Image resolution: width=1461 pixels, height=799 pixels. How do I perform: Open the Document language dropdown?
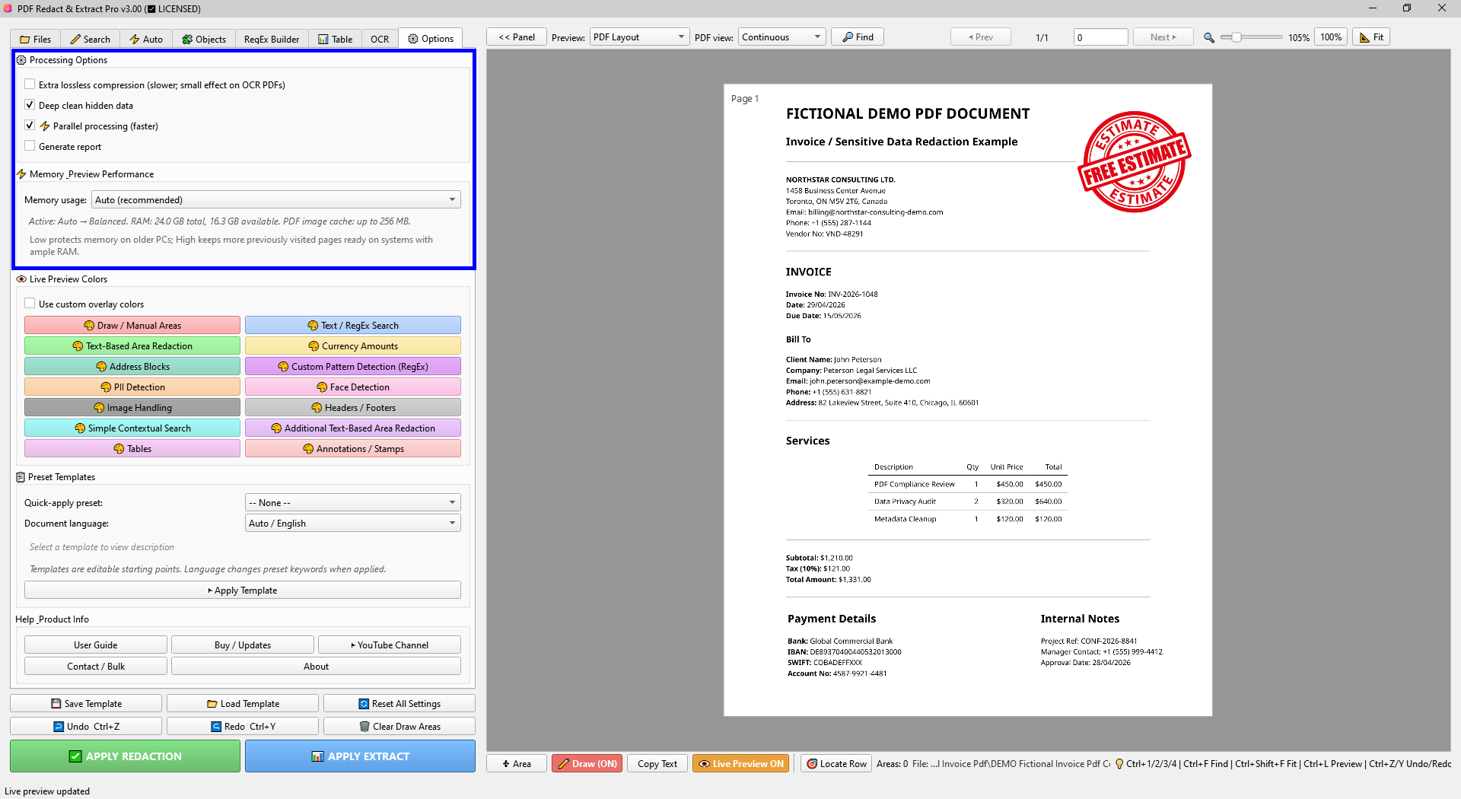pyautogui.click(x=353, y=523)
